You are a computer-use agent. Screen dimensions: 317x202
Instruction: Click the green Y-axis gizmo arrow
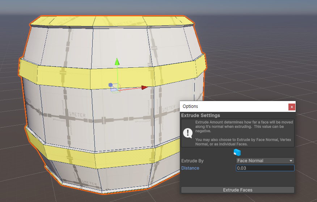[x=117, y=62]
